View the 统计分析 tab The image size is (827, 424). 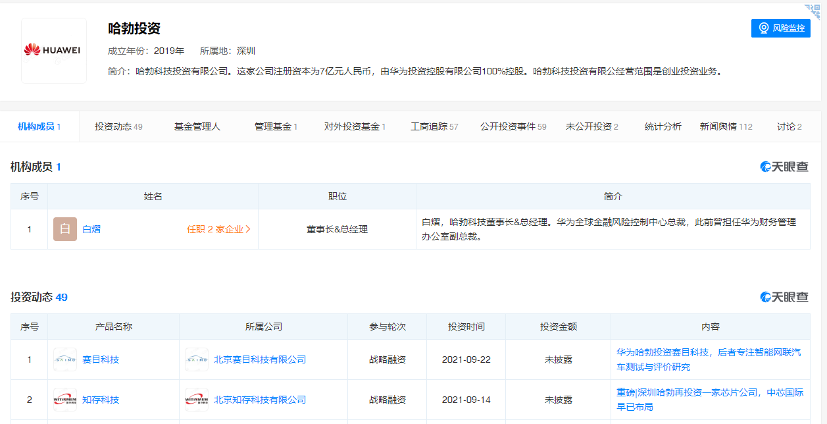tap(663, 126)
